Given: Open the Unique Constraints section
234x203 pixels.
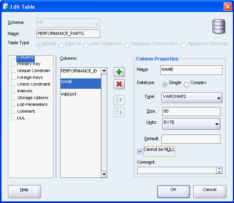Looking at the screenshot, I should point(33,70).
